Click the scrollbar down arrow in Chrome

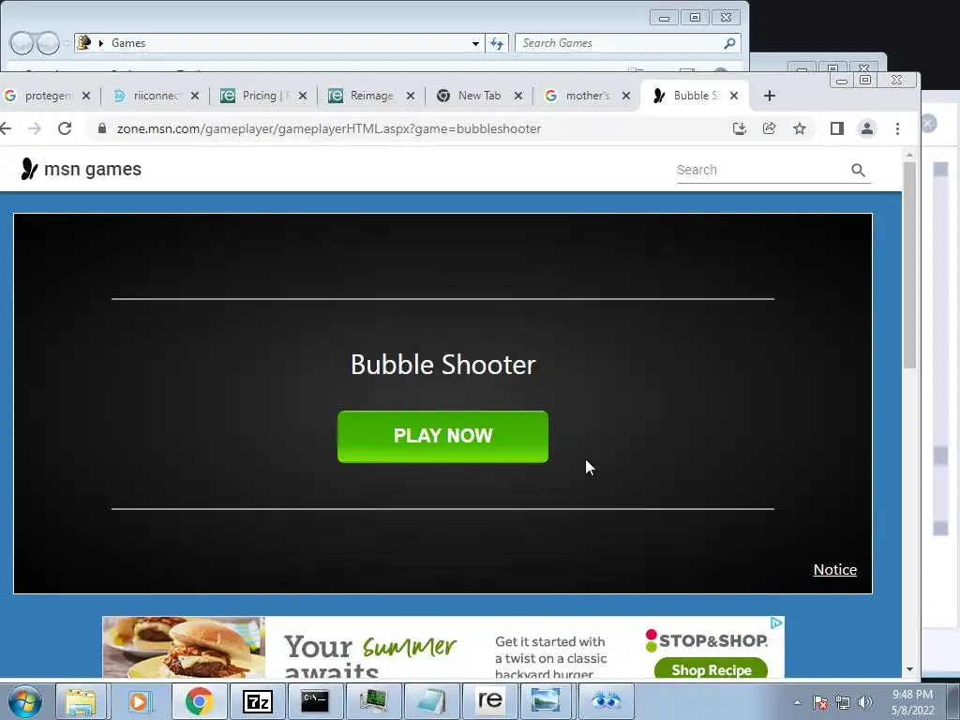click(909, 669)
